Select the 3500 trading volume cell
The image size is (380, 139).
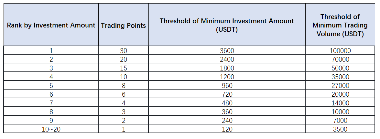point(340,129)
